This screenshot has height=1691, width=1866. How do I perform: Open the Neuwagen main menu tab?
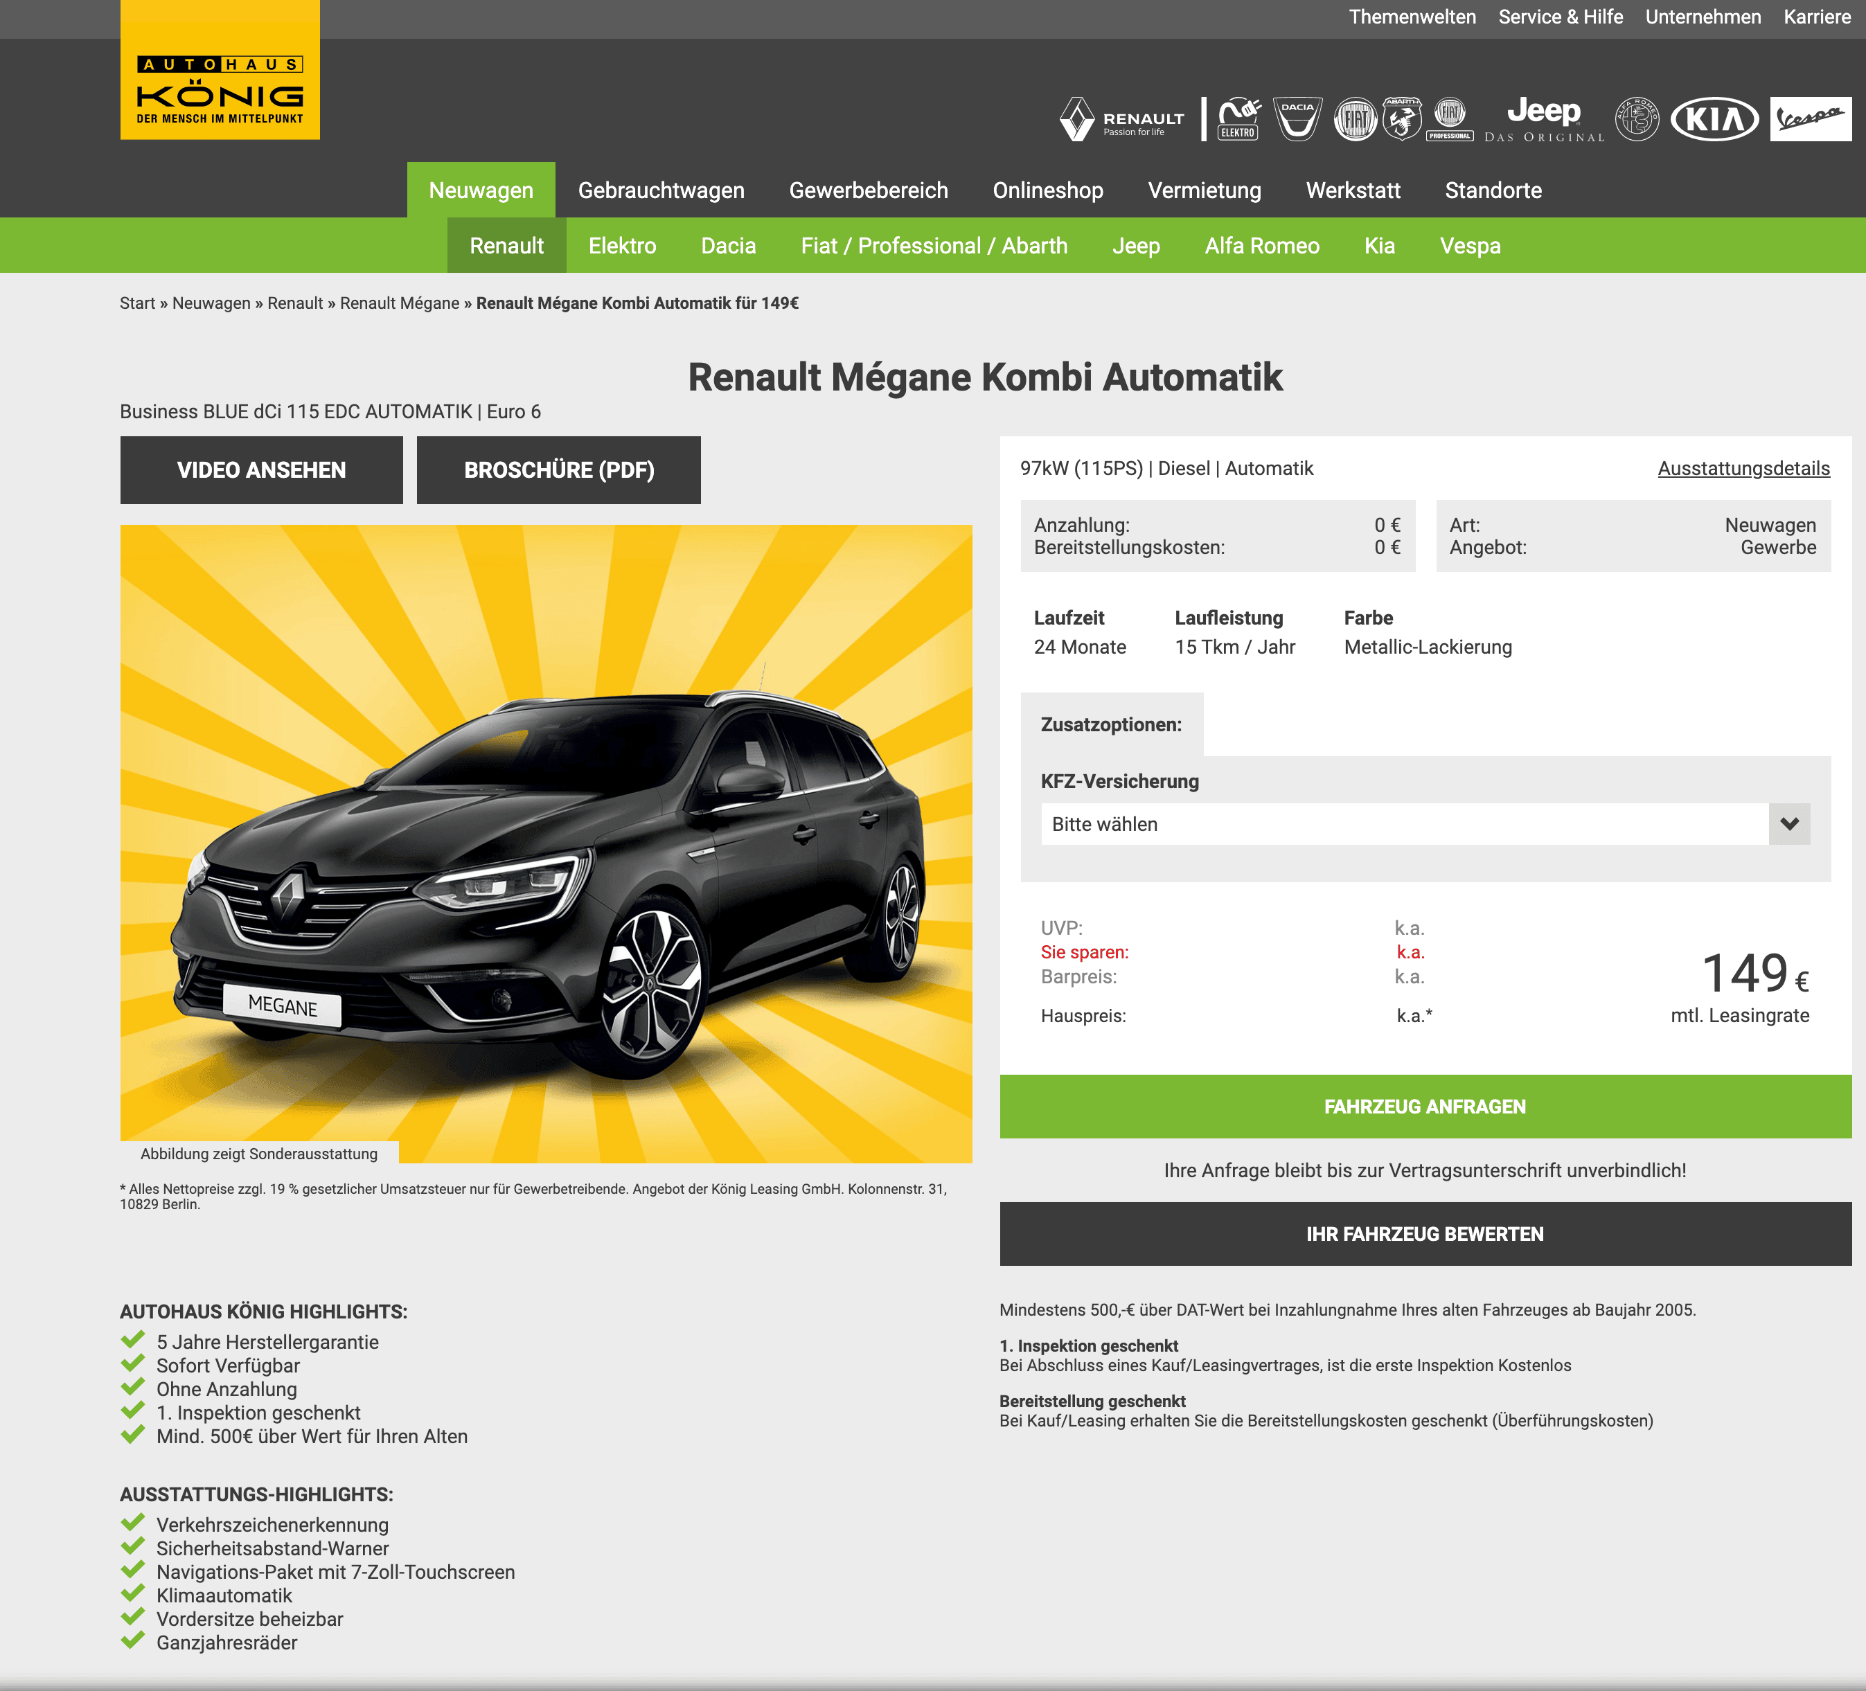[481, 190]
